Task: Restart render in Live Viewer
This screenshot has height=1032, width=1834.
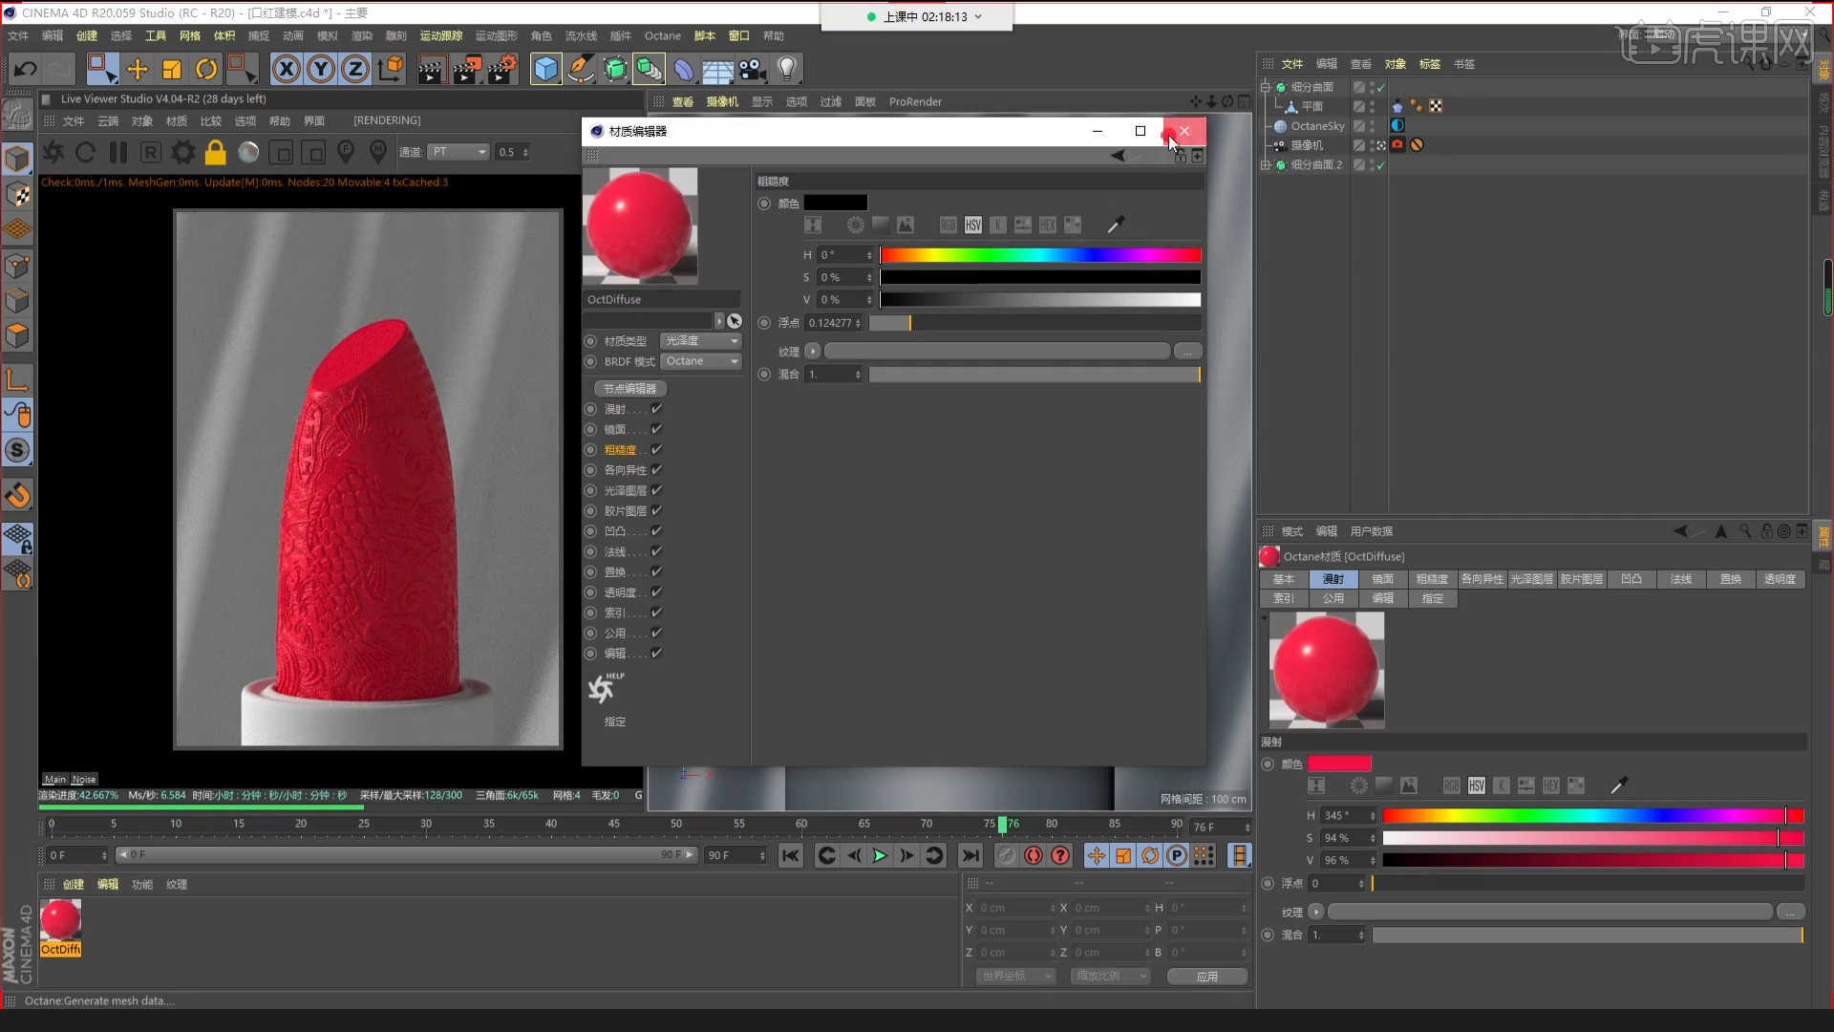Action: pos(85,152)
